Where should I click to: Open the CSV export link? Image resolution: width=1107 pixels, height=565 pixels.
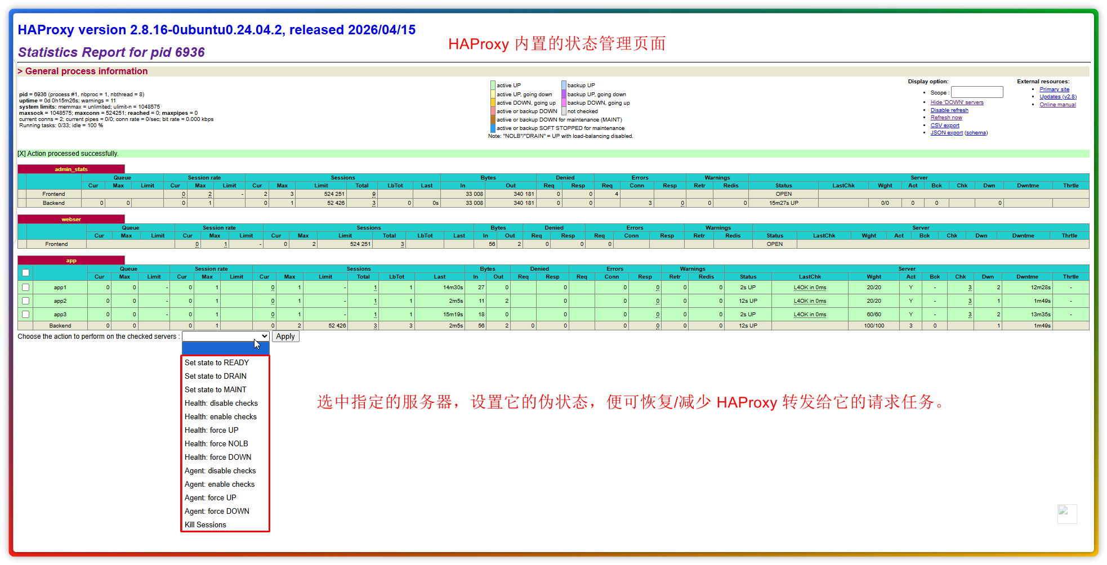[x=945, y=125]
